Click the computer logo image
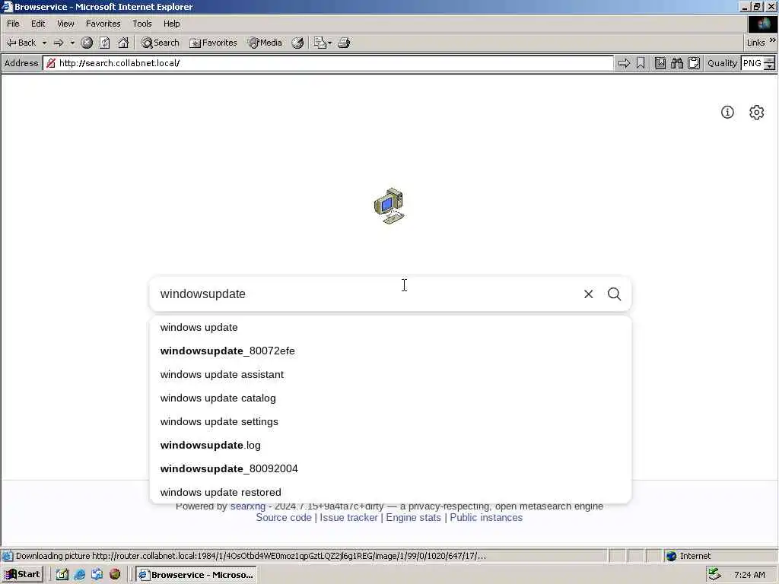Image resolution: width=779 pixels, height=584 pixels. point(389,206)
